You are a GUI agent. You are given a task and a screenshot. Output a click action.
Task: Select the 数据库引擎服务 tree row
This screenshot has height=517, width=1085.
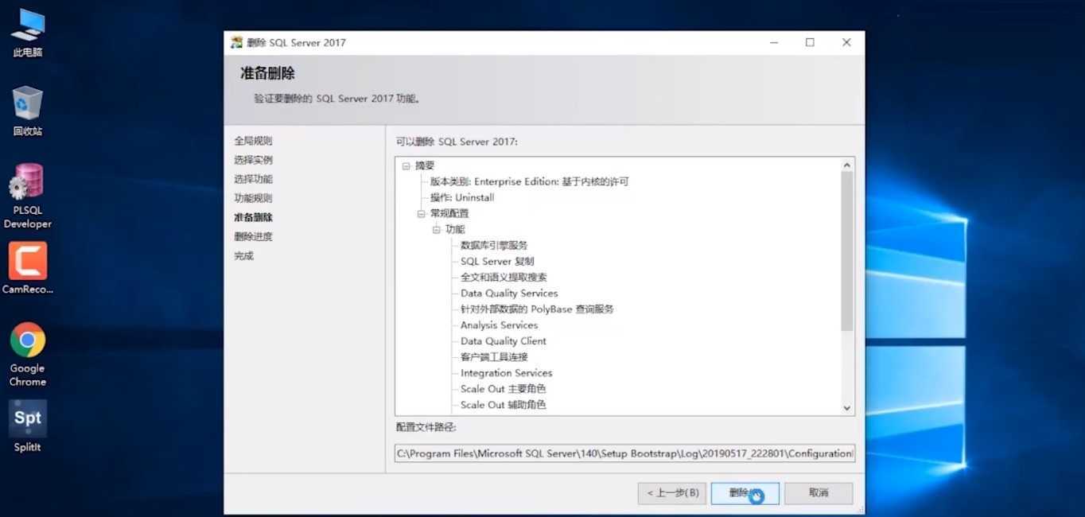pos(494,245)
